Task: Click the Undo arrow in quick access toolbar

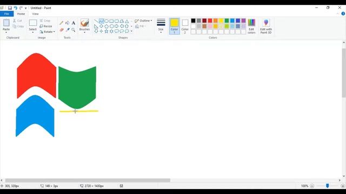Action: 16,8
